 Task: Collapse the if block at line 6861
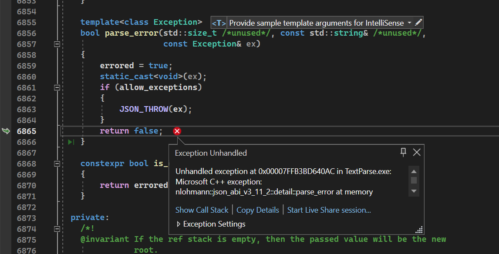pyautogui.click(x=57, y=87)
